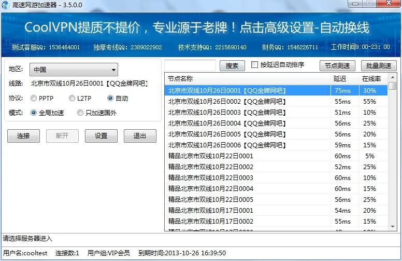The width and height of the screenshot is (402, 261).
Task: Select node 精品北京市双线10月17日0002
Action: tap(276, 221)
